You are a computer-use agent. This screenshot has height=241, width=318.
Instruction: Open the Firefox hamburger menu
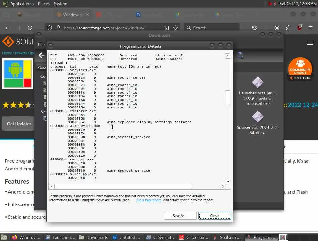(x=311, y=28)
